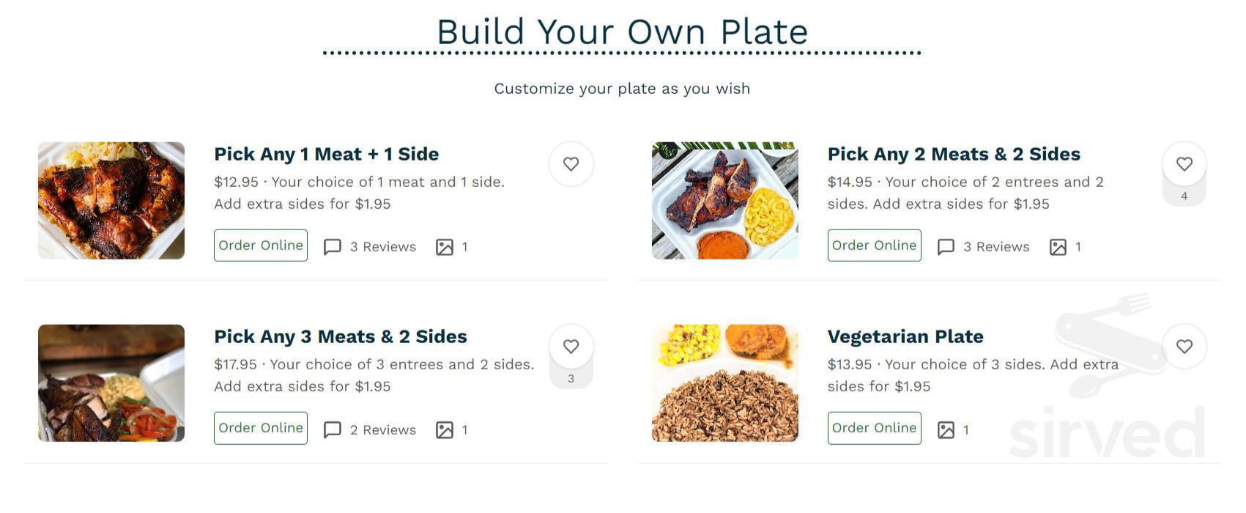
Task: Click Order Online for Vegetarian Plate
Action: (874, 428)
